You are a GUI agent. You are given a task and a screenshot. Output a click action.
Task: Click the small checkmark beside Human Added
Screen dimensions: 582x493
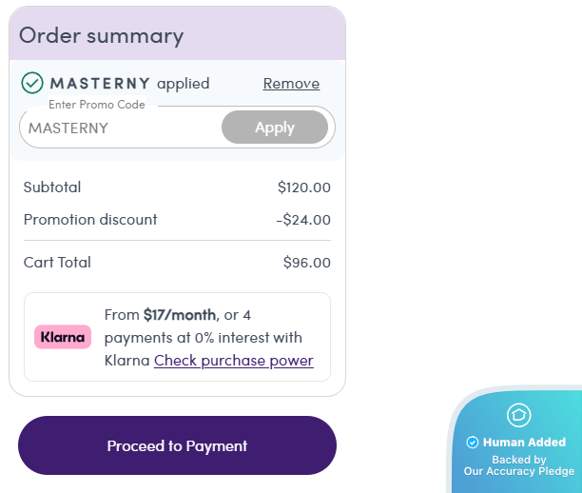(x=473, y=443)
